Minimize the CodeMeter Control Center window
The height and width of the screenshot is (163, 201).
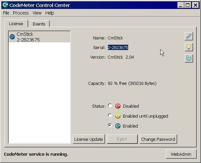pos(180,5)
